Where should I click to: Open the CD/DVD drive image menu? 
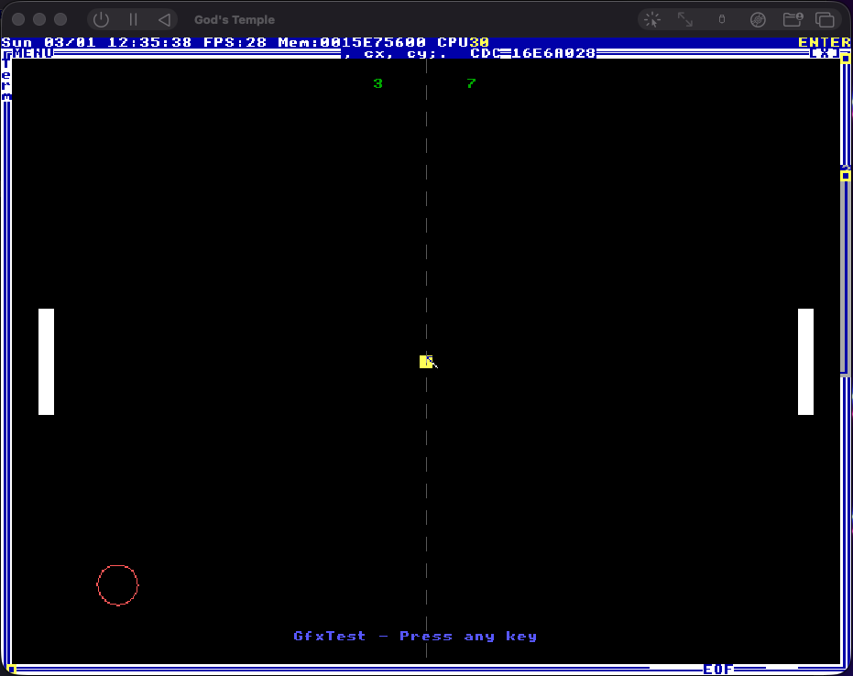[x=758, y=19]
